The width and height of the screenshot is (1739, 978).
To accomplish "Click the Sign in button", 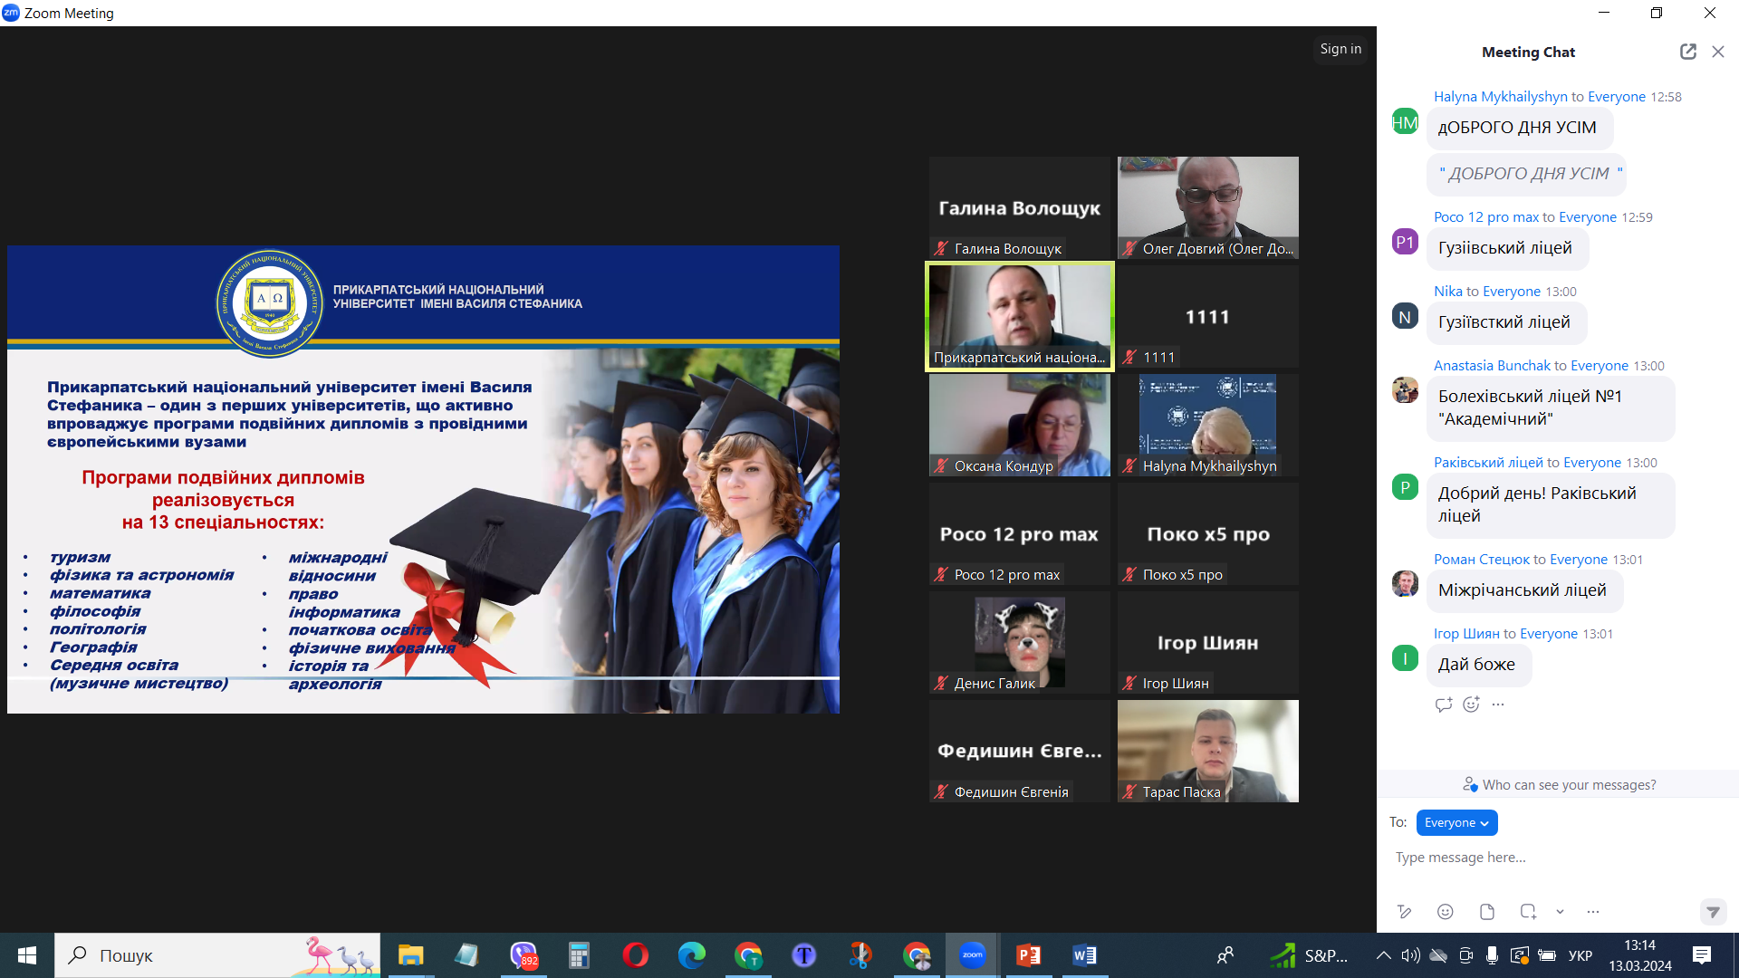I will (1340, 49).
